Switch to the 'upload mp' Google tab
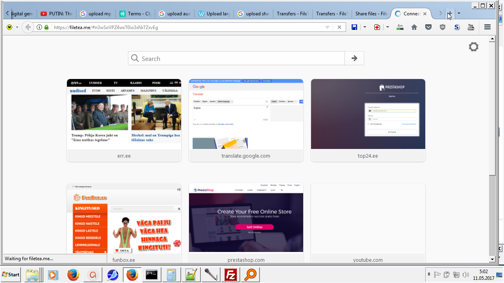 pos(96,14)
